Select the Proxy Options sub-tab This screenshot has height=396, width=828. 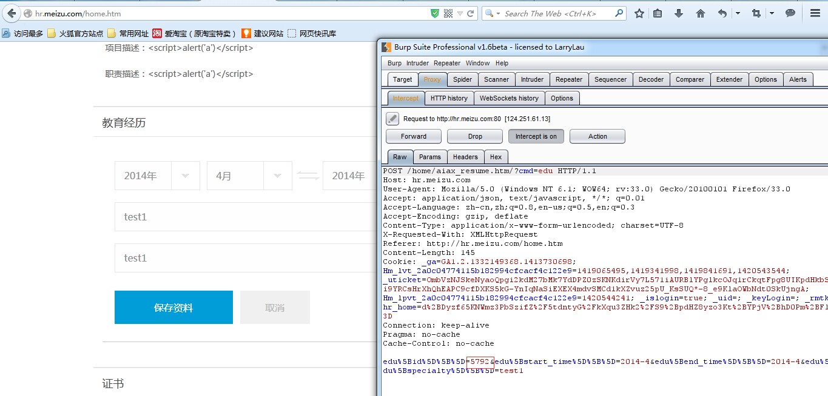click(562, 98)
